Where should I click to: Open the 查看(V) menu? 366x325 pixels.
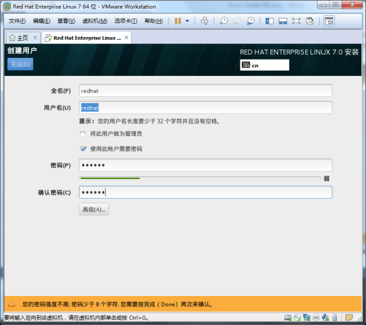(x=66, y=21)
